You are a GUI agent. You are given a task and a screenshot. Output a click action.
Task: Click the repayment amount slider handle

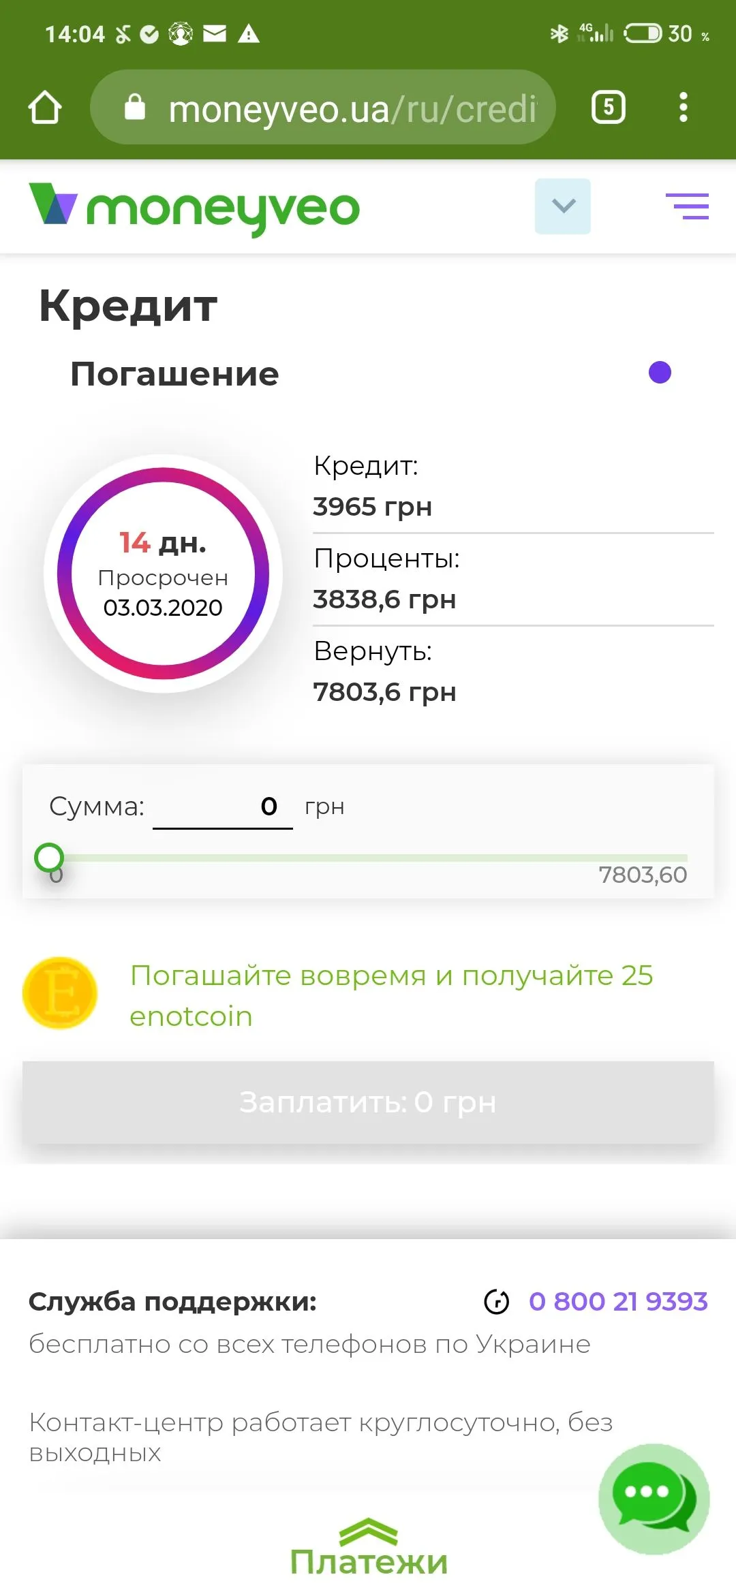pos(49,858)
